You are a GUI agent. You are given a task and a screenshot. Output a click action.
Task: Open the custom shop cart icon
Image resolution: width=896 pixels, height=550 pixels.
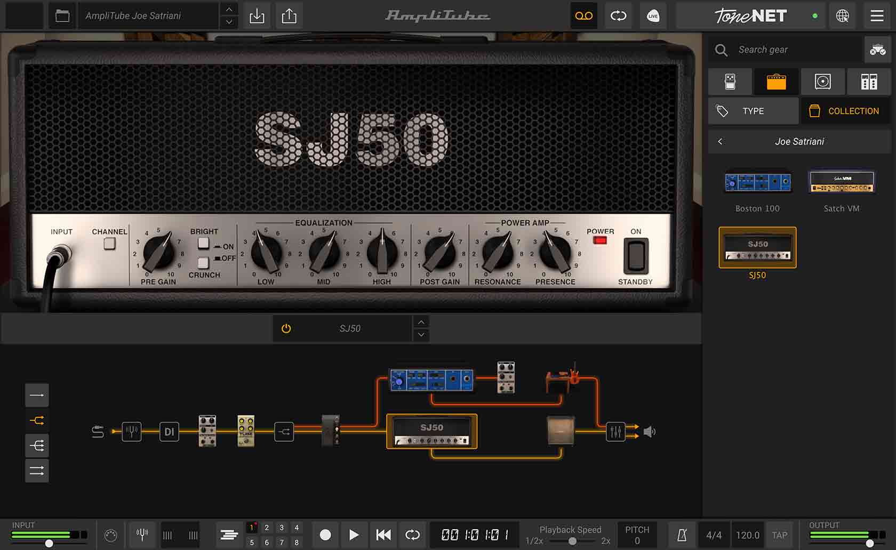877,50
